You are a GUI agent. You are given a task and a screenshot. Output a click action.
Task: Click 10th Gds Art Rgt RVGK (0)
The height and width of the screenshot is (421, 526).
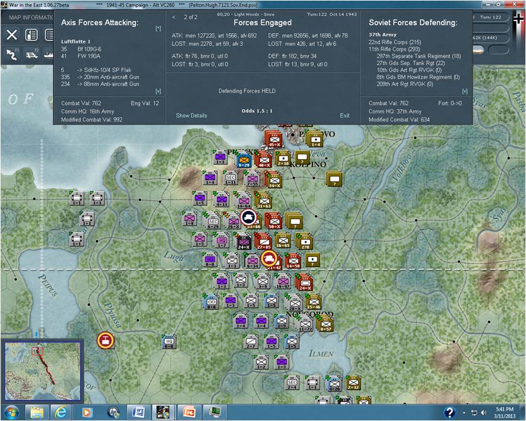(x=409, y=70)
